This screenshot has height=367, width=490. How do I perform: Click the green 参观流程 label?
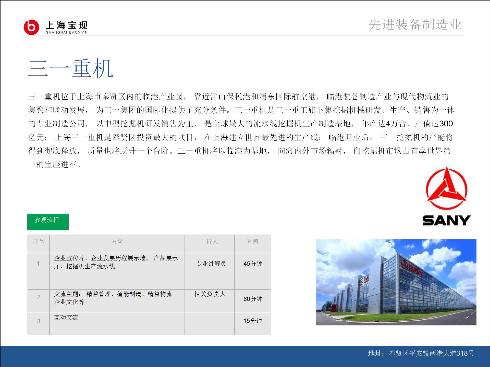pos(48,222)
